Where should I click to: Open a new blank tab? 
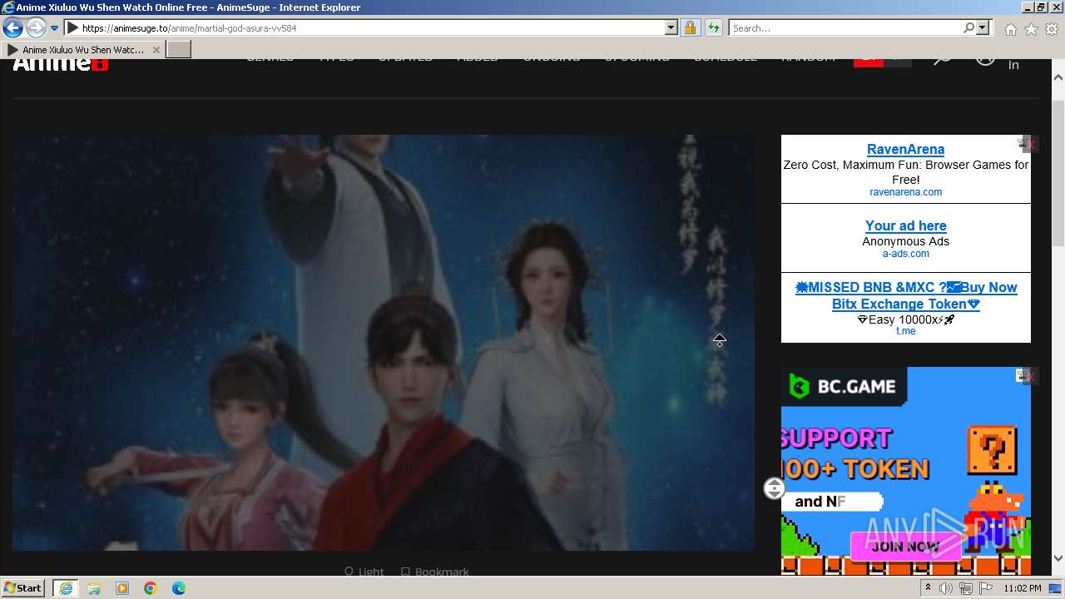coord(179,50)
